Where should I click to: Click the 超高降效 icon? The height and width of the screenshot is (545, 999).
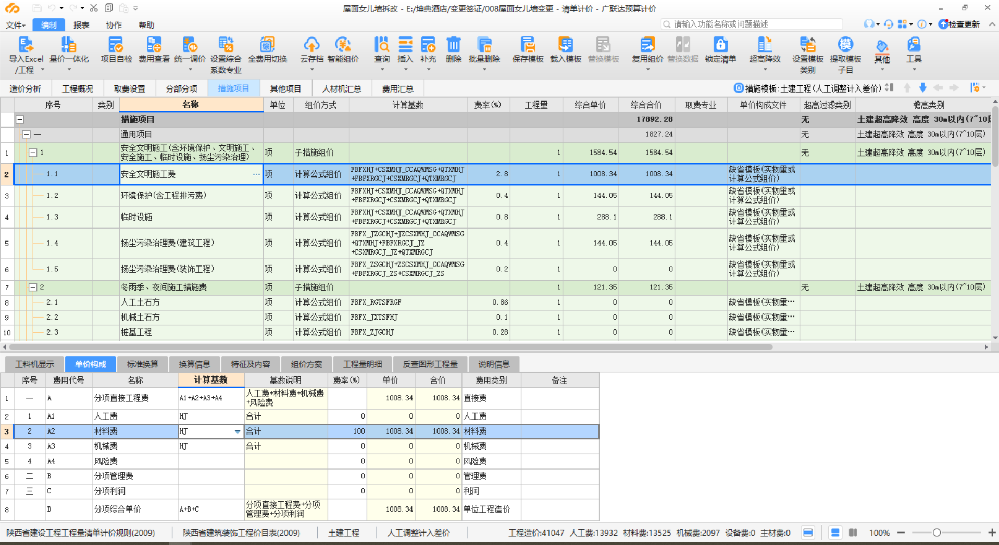pyautogui.click(x=765, y=45)
